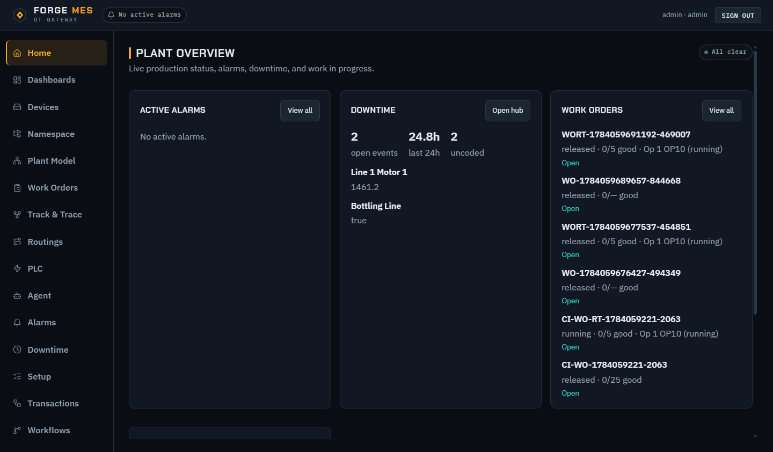Click the admin · admin user label

[x=684, y=15]
